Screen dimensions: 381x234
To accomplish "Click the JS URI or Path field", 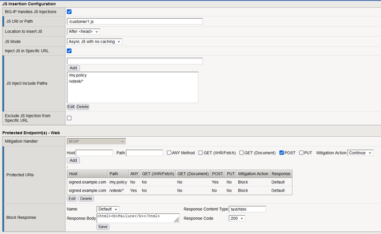I will point(135,21).
